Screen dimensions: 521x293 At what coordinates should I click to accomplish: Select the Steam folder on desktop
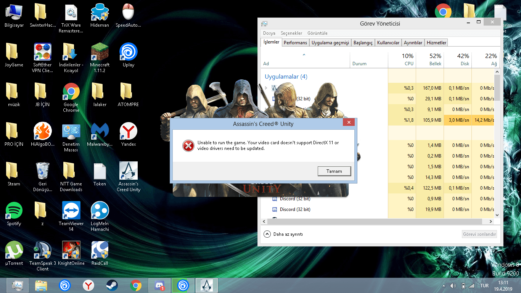14,174
